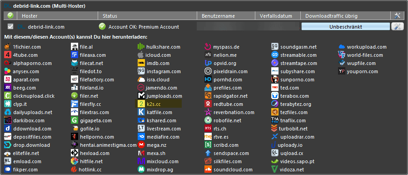
Task: Click the filefactory.com icon
Action: click(x=75, y=80)
